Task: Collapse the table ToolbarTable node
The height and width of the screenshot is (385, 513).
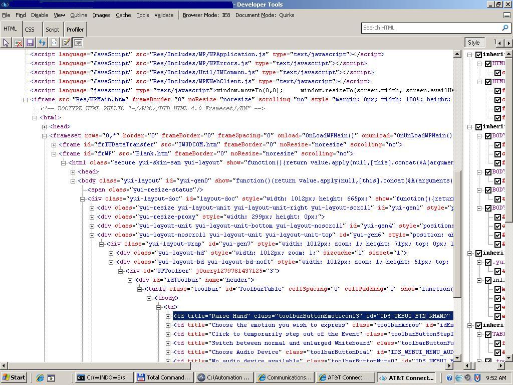Action: pos(139,289)
